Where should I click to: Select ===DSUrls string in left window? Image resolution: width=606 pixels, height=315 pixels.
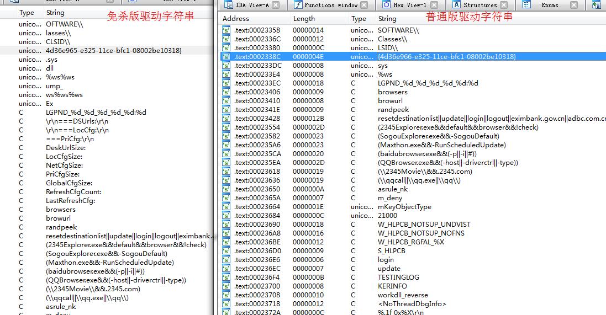[x=77, y=121]
